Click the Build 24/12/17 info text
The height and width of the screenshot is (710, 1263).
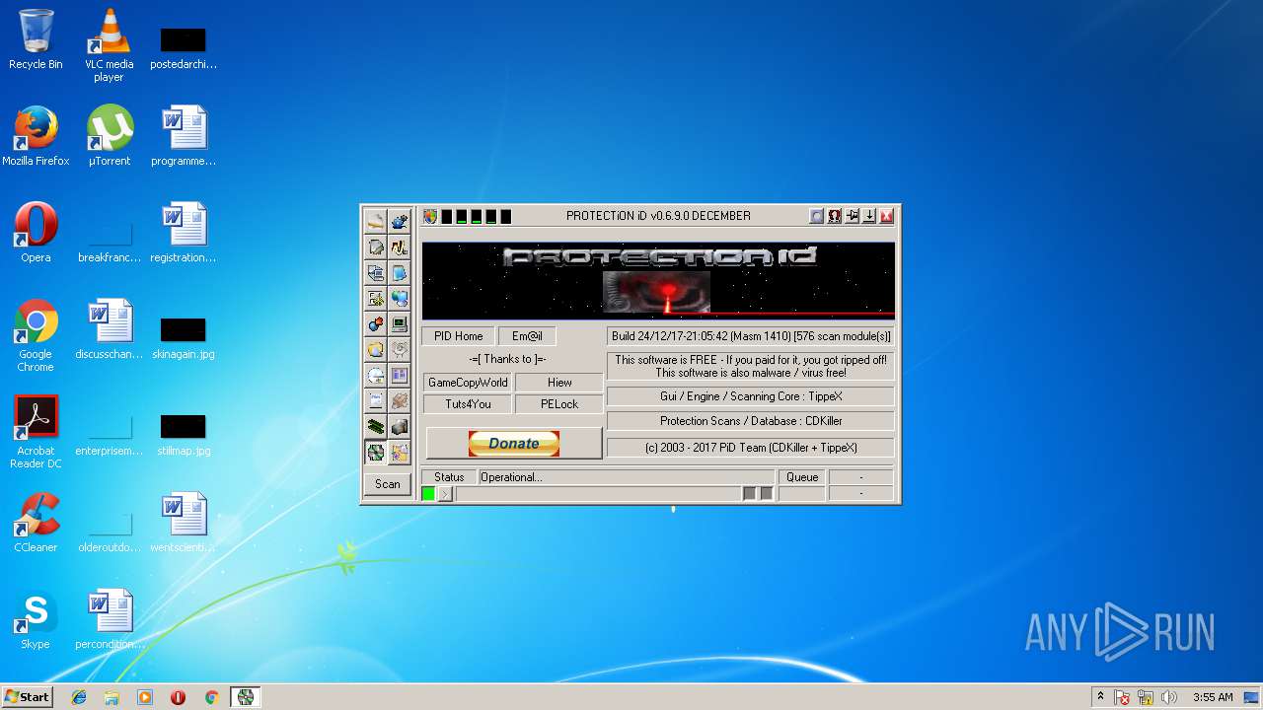point(750,336)
